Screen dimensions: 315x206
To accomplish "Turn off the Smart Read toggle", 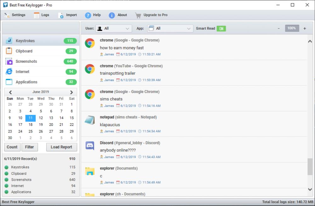I will (221, 28).
